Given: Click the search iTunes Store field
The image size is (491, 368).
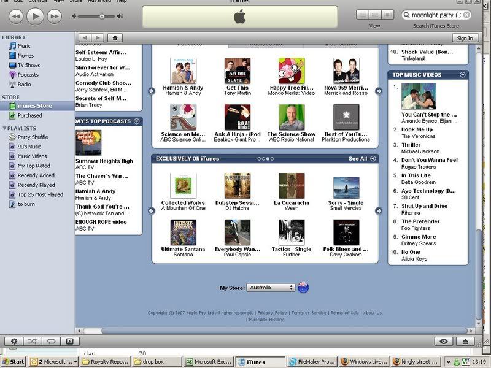Looking at the screenshot, I should (436, 15).
